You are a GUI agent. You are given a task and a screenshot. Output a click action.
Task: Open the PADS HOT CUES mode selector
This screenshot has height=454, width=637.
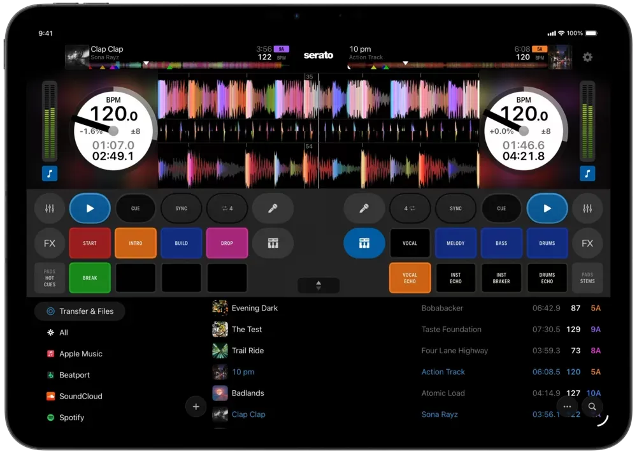pos(50,278)
